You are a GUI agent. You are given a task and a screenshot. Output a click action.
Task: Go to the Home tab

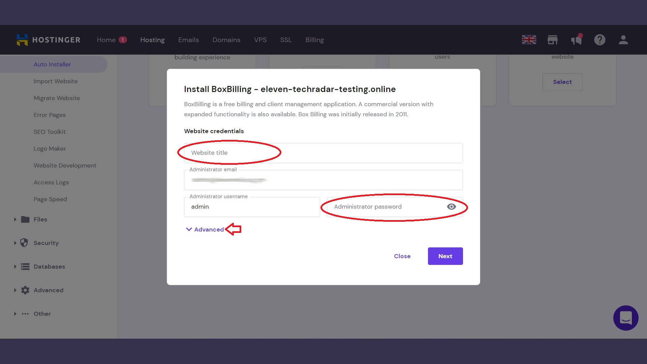(x=106, y=40)
